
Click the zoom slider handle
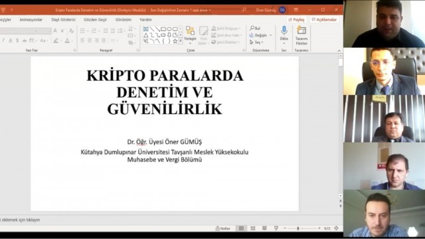(298, 228)
